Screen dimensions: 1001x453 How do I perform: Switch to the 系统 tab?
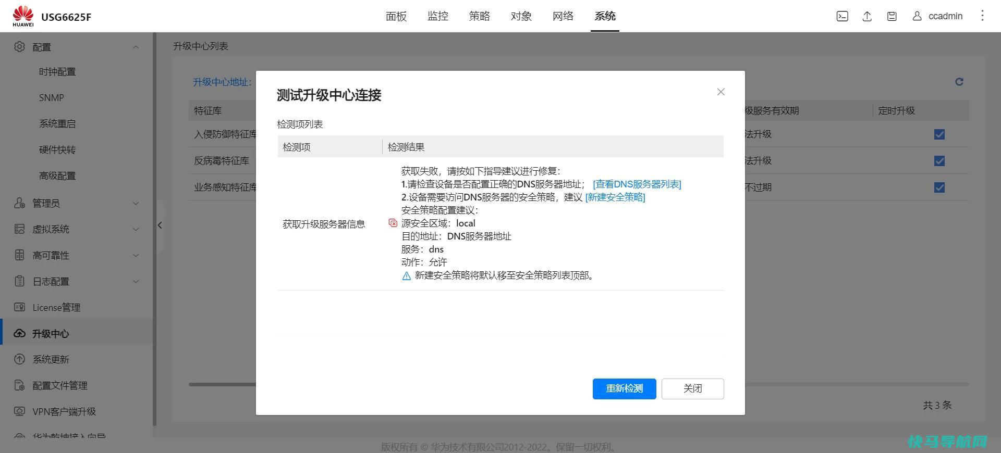(605, 16)
